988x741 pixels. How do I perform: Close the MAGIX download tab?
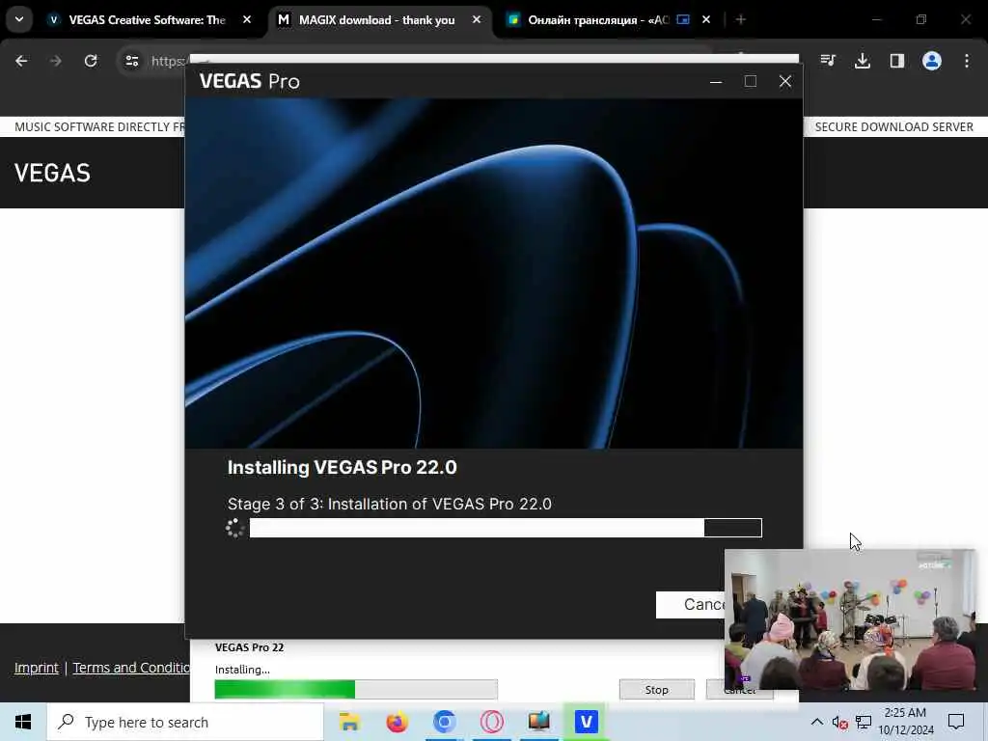point(477,20)
